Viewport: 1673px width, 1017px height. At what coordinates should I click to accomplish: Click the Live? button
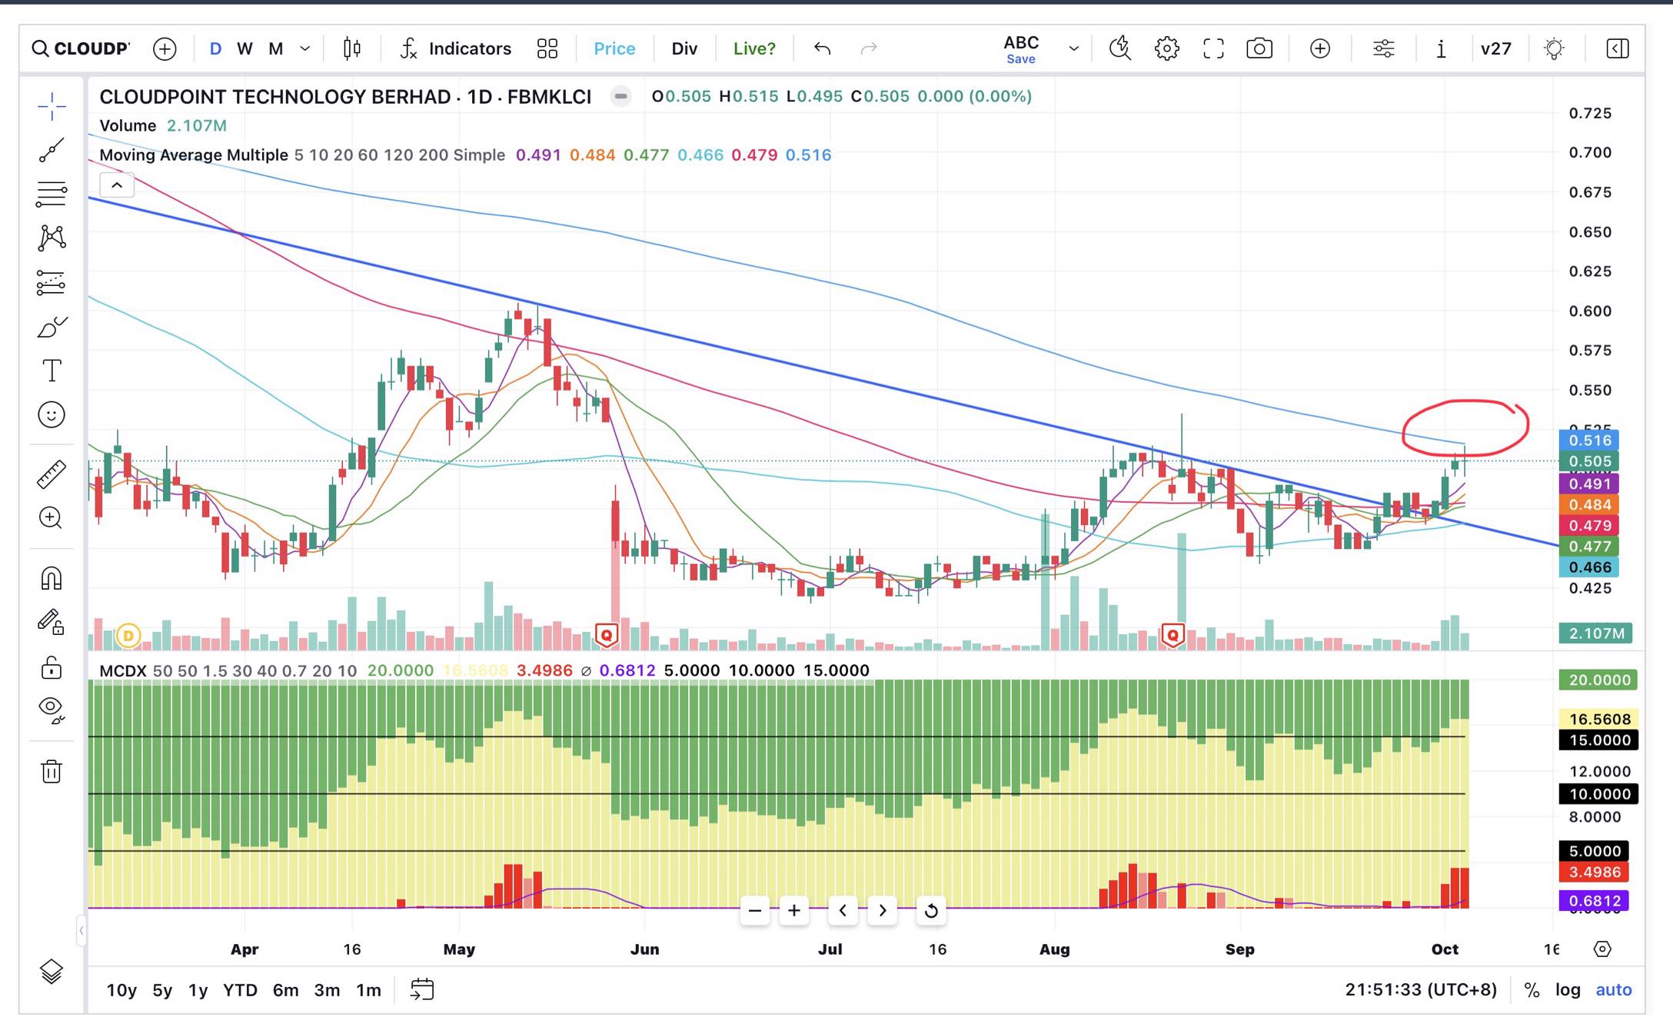(x=754, y=48)
